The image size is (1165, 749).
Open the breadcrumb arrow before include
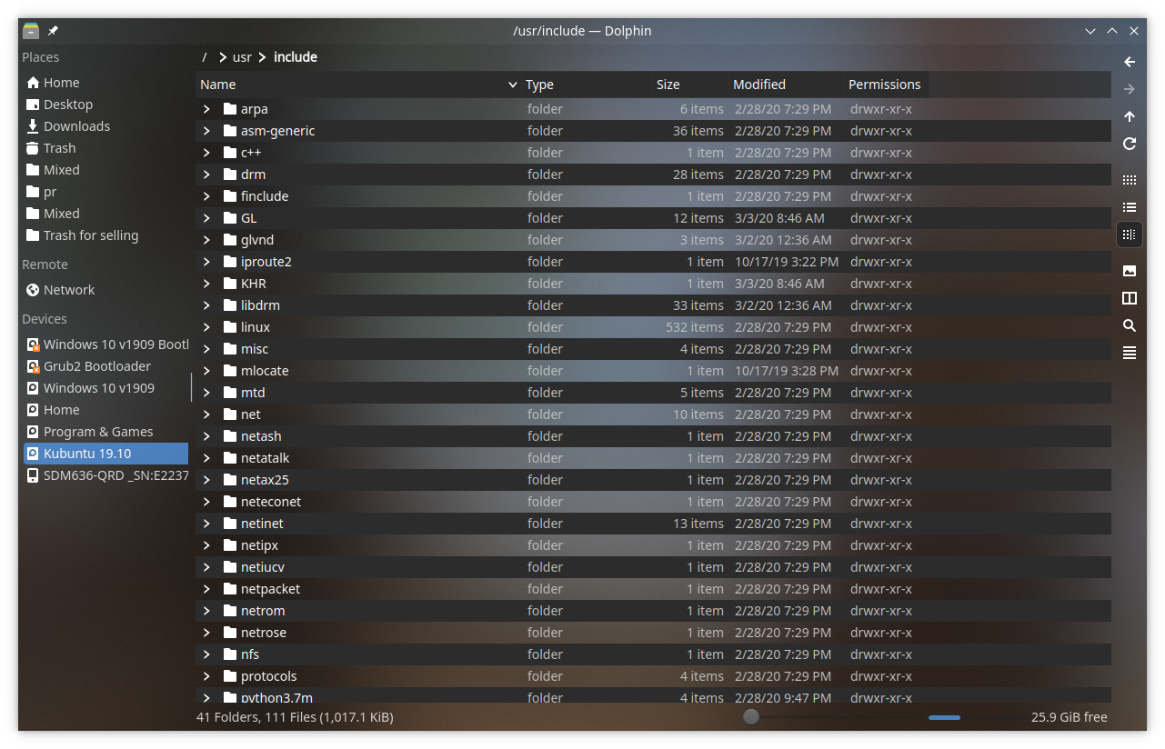263,57
